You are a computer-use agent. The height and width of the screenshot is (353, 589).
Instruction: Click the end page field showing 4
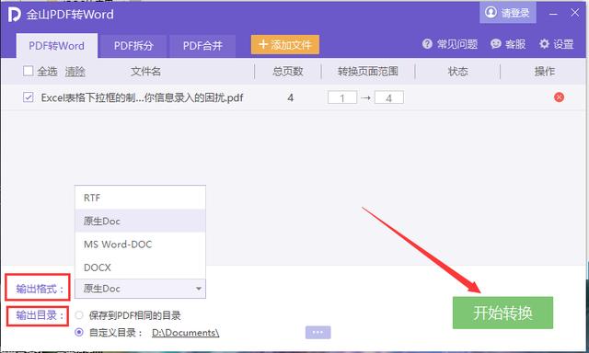click(388, 98)
